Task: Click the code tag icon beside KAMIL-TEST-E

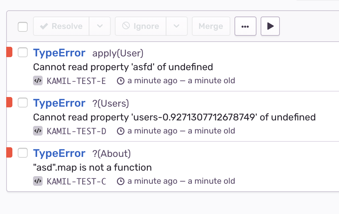Action: point(38,81)
